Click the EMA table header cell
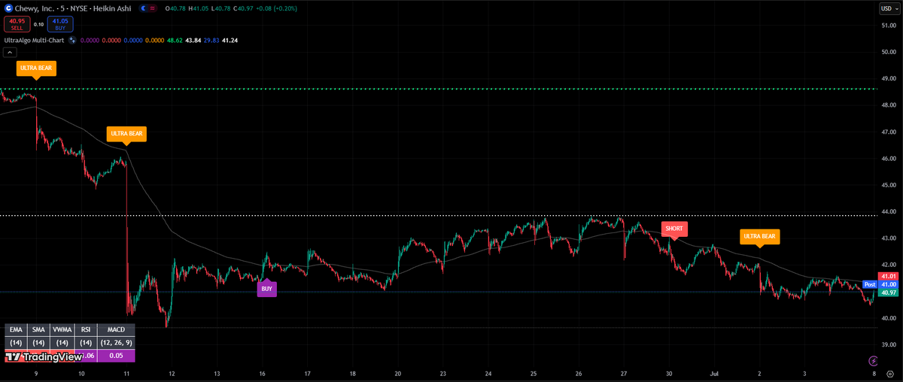Viewport: 903px width, 382px height. pyautogui.click(x=16, y=329)
